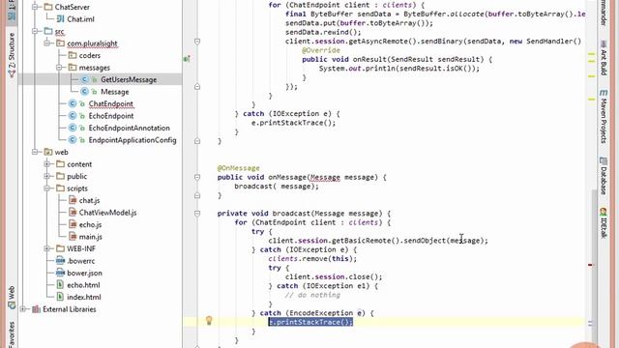The image size is (619, 348).
Task: Click the ChatViewModel.js file icon
Action: click(x=73, y=213)
